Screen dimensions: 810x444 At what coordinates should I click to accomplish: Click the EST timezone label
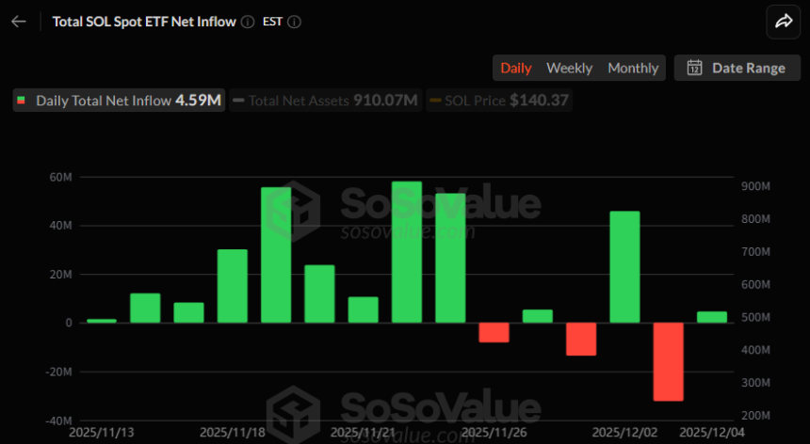(273, 21)
